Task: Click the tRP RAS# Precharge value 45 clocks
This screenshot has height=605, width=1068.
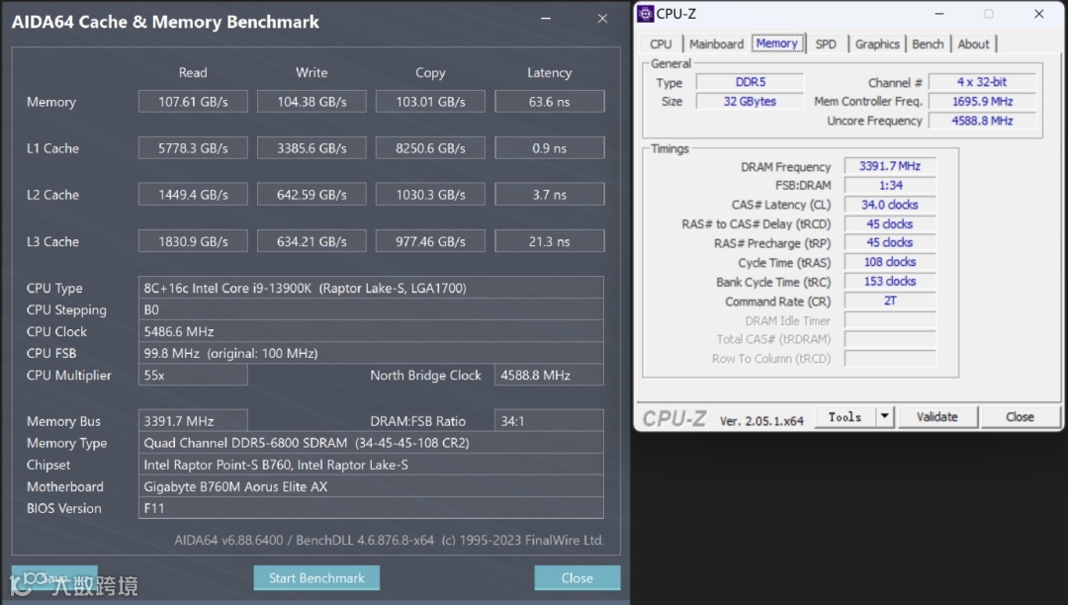Action: point(890,242)
